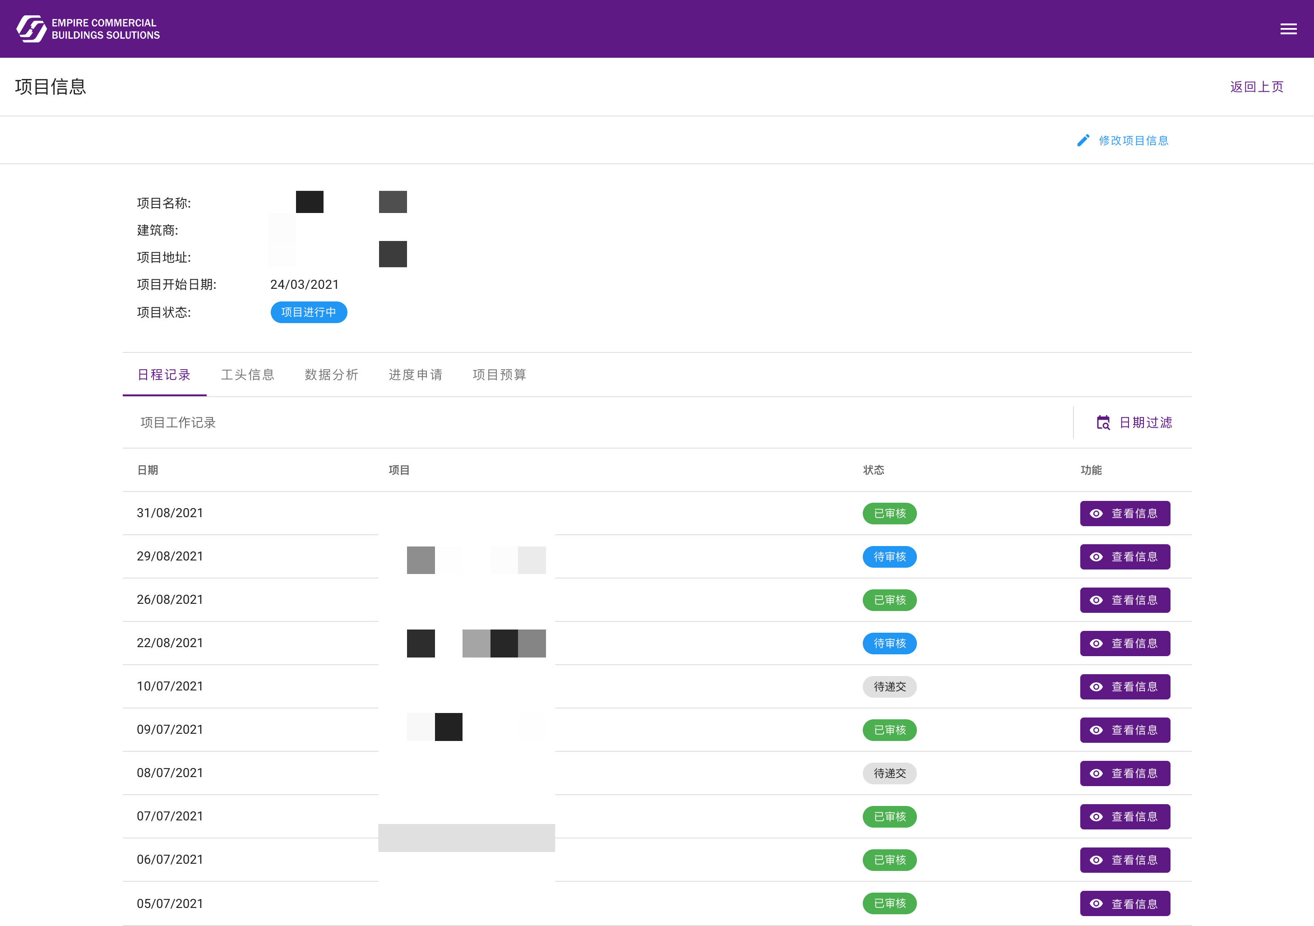Click the eye icon on 10/07/2021 查看信息 button
1314x926 pixels.
(x=1096, y=686)
